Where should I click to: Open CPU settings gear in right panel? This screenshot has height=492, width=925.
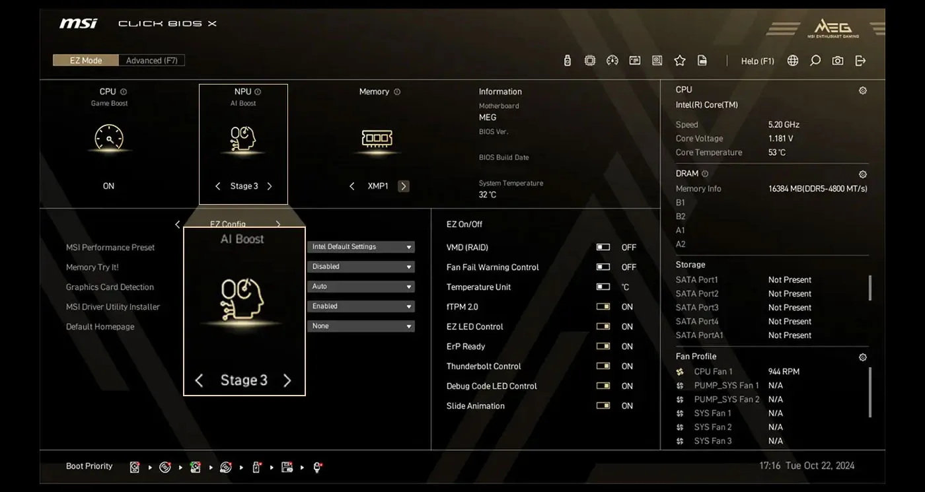click(863, 90)
